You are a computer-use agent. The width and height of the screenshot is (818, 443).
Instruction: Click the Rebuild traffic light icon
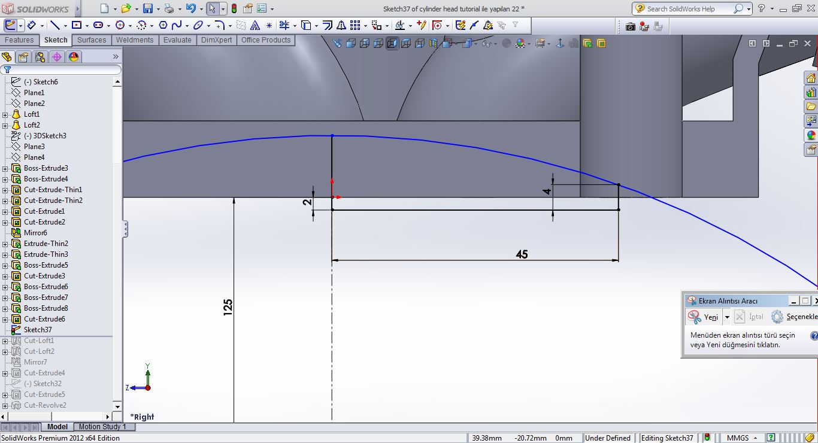point(234,9)
